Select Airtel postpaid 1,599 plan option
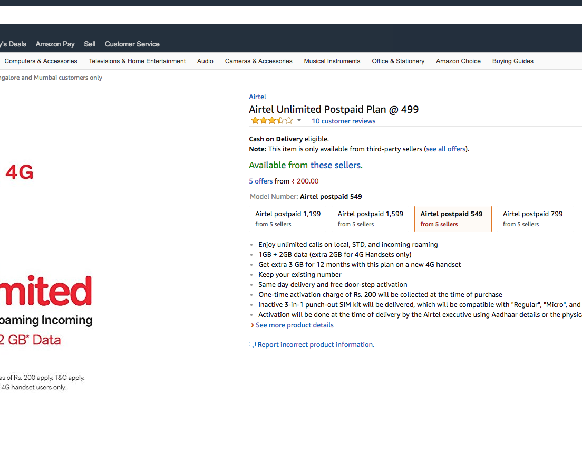582x453 pixels. tap(370, 219)
